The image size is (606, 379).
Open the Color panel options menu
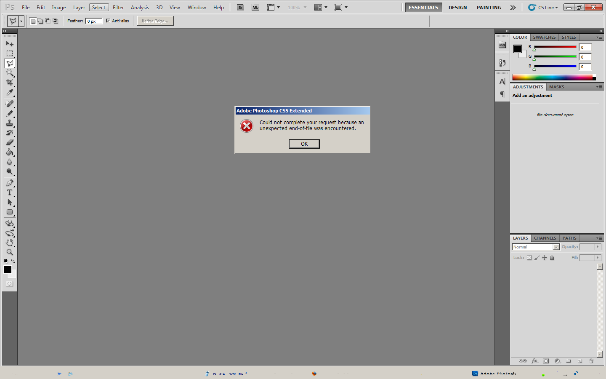pyautogui.click(x=599, y=37)
